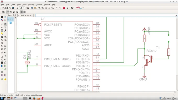Open the Options menu
This screenshot has width=178, height=100.
38,4
